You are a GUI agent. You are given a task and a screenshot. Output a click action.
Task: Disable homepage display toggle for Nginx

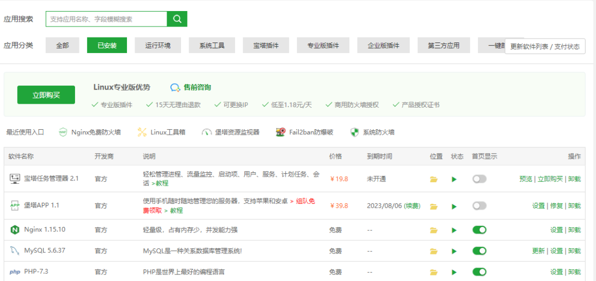479,230
